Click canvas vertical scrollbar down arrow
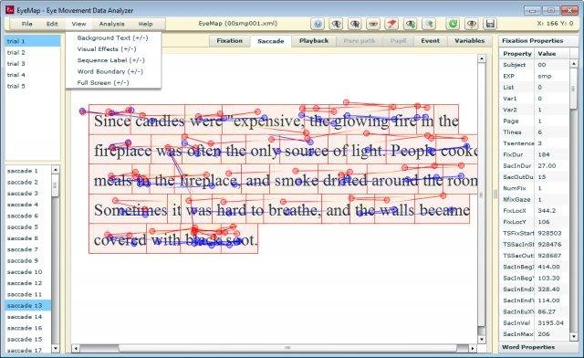 point(482,340)
